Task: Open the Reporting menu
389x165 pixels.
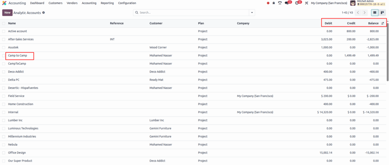Action: (107, 3)
